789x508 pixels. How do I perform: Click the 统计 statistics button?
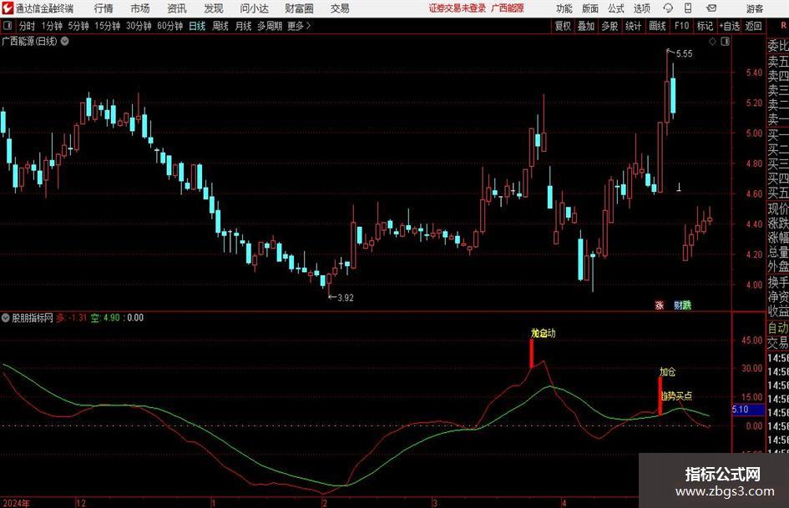tap(633, 26)
